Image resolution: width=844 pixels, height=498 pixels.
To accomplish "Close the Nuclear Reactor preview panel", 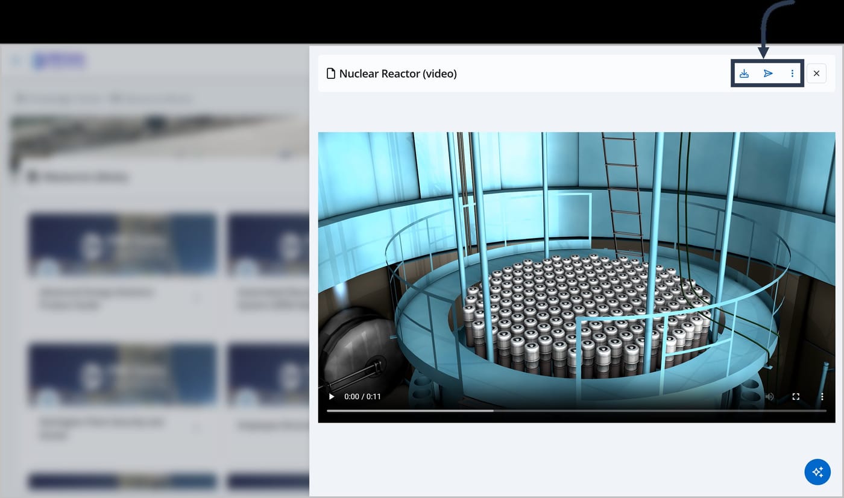I will coord(816,74).
